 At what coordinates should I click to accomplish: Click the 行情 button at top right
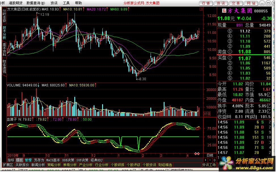point(206,3)
